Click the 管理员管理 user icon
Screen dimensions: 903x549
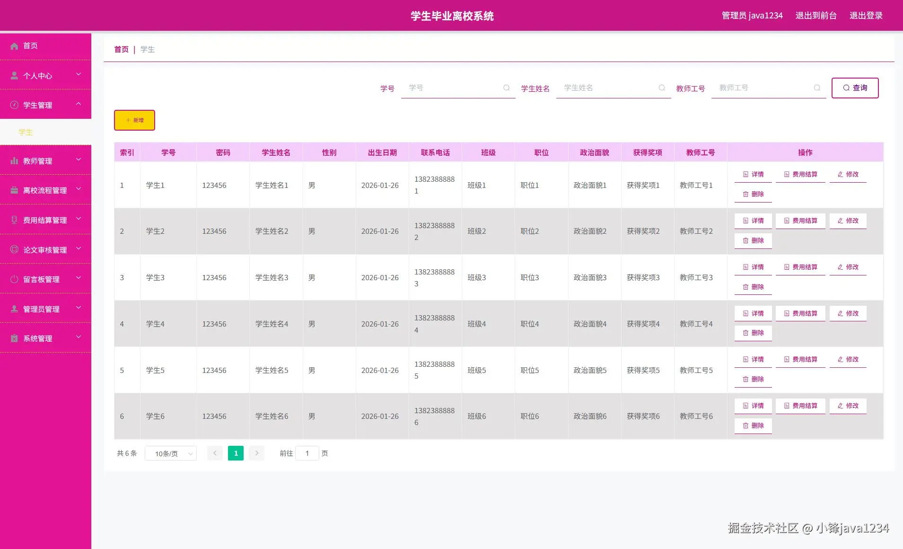coord(14,309)
